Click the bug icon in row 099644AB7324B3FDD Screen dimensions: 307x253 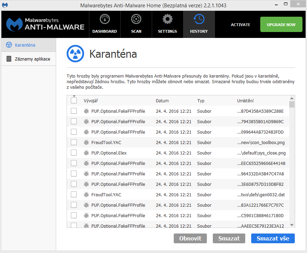(87, 132)
